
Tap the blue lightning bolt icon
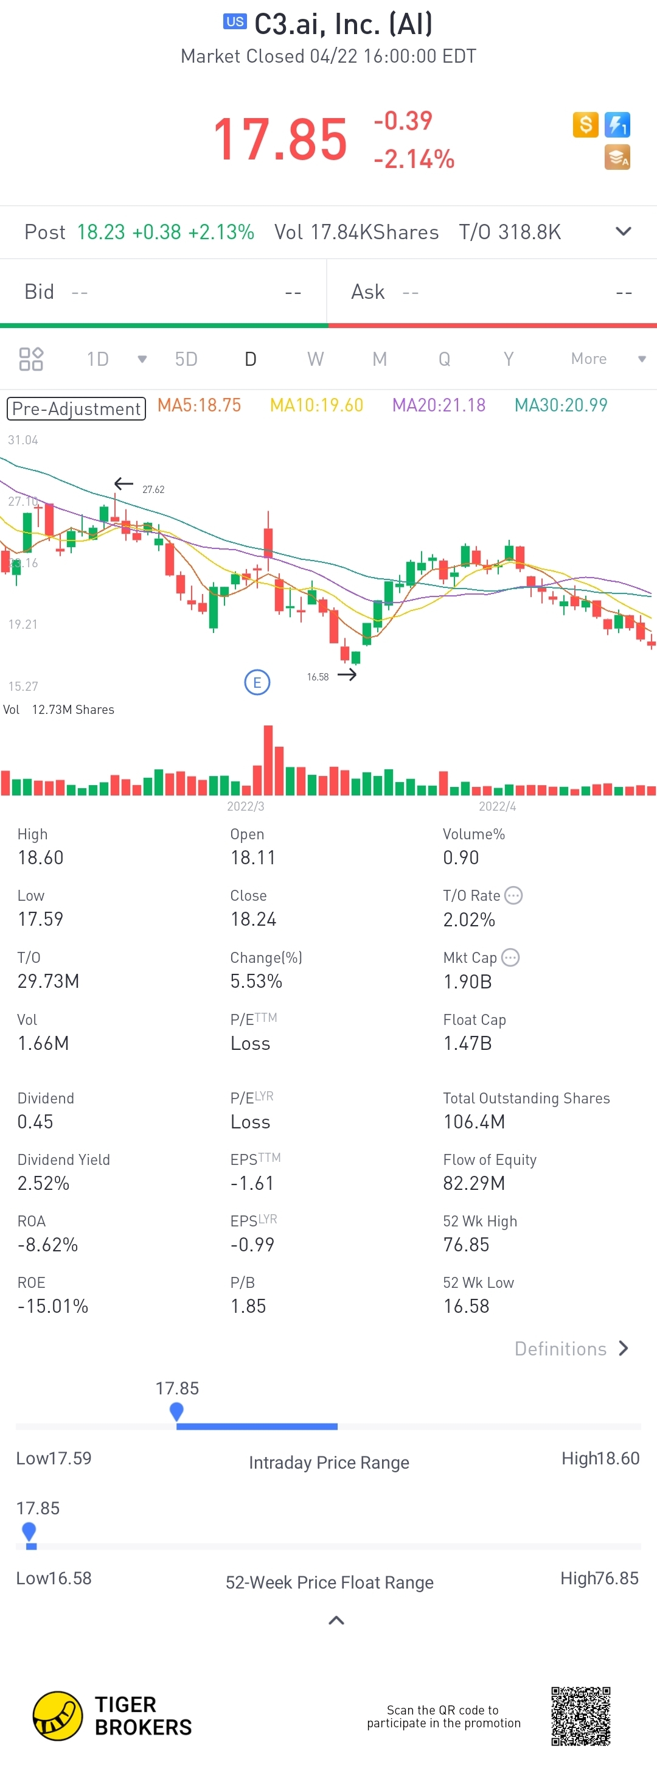(617, 124)
